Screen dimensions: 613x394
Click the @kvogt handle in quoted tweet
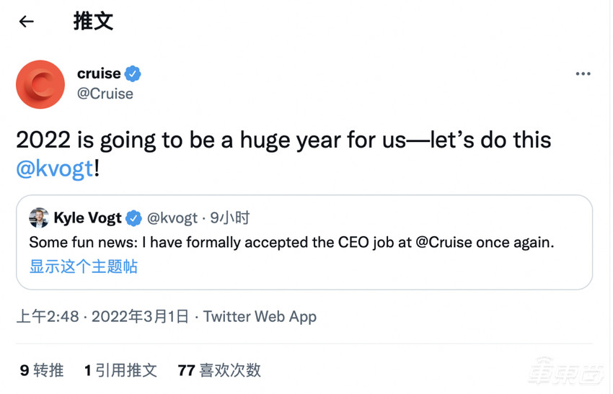[x=171, y=218]
